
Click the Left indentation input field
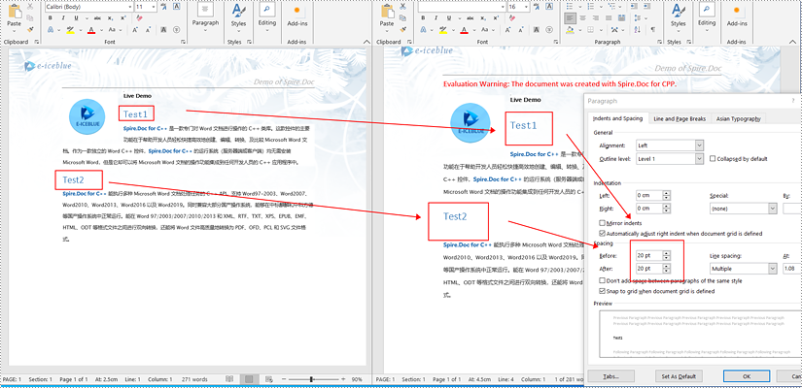[x=649, y=195]
